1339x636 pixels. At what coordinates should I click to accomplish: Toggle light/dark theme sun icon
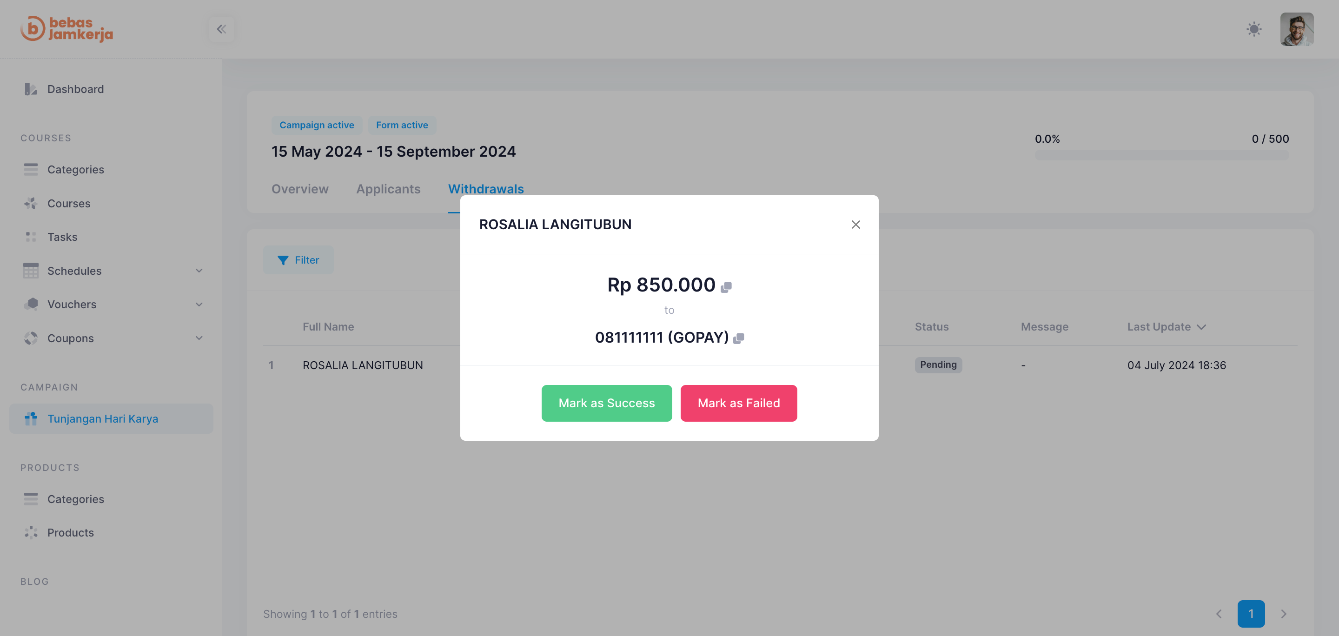[1254, 29]
